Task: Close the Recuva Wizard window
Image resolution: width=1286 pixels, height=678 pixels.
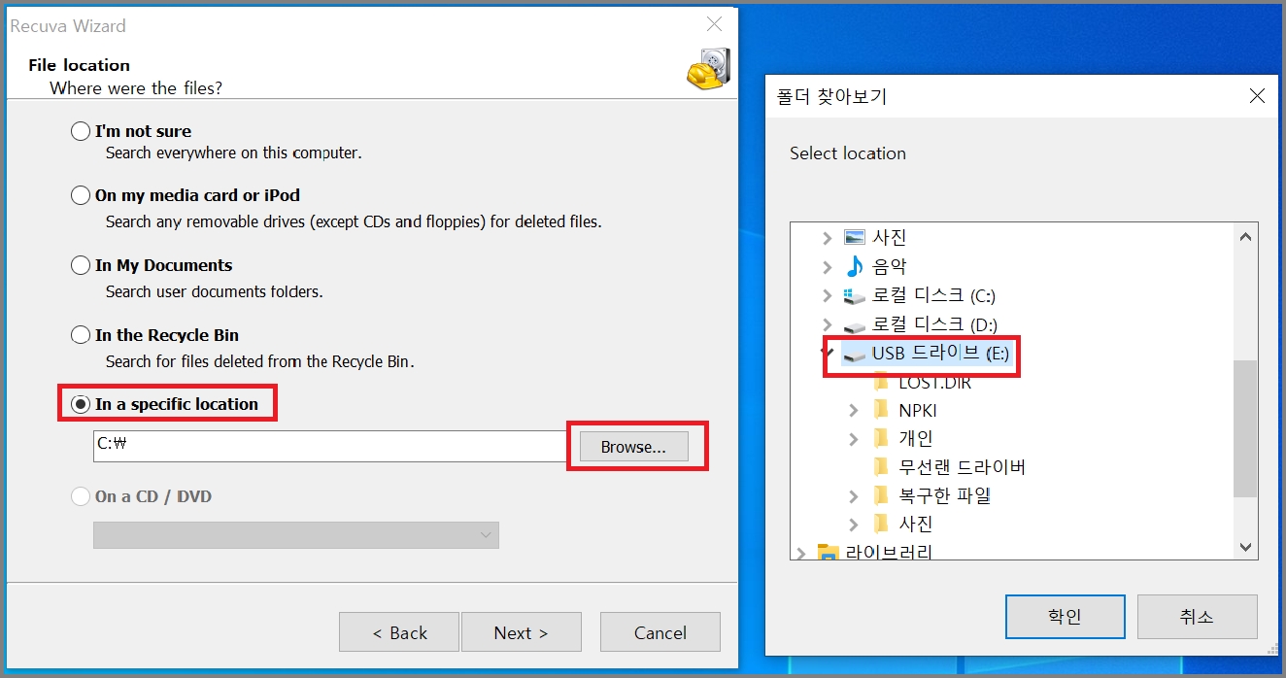Action: click(x=714, y=24)
